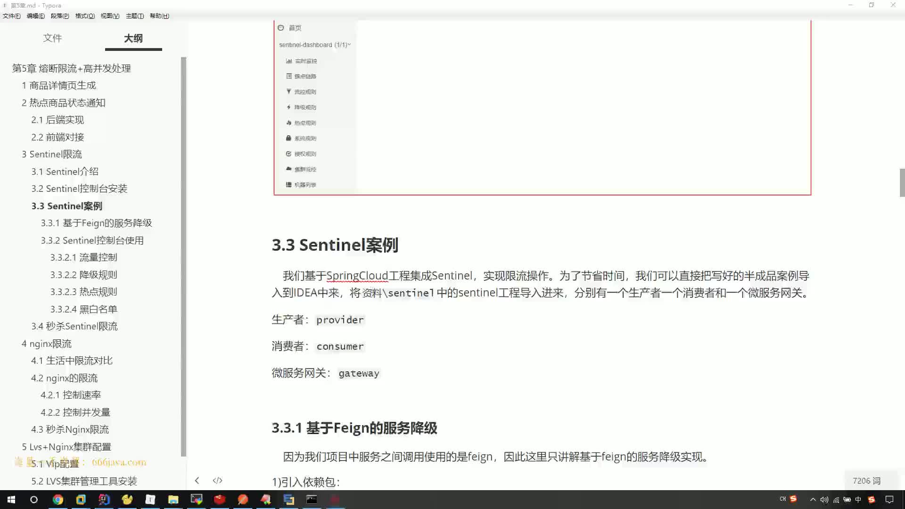Navigate to 3 Sentinel限流 section

point(52,154)
